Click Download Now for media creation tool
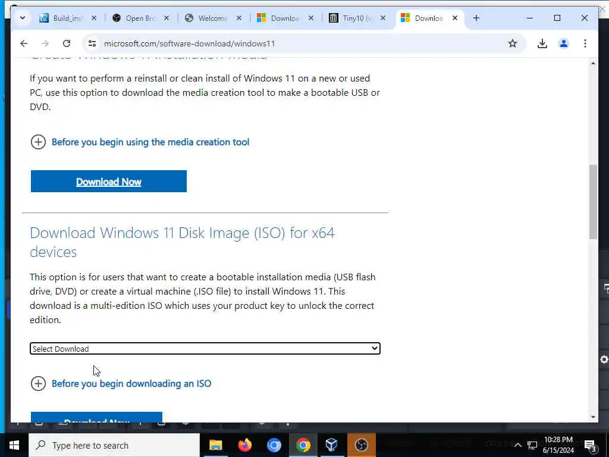This screenshot has height=457, width=609. 109,181
